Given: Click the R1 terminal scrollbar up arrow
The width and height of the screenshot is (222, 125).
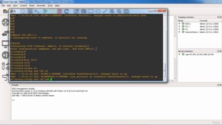Looking at the screenshot, I should coord(164,15).
